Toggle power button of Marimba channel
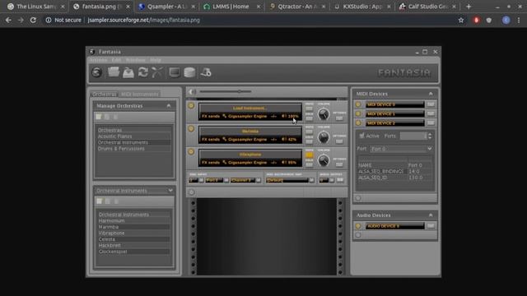 point(191,128)
